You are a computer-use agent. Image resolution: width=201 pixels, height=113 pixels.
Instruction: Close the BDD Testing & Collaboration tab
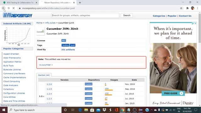[36, 3]
